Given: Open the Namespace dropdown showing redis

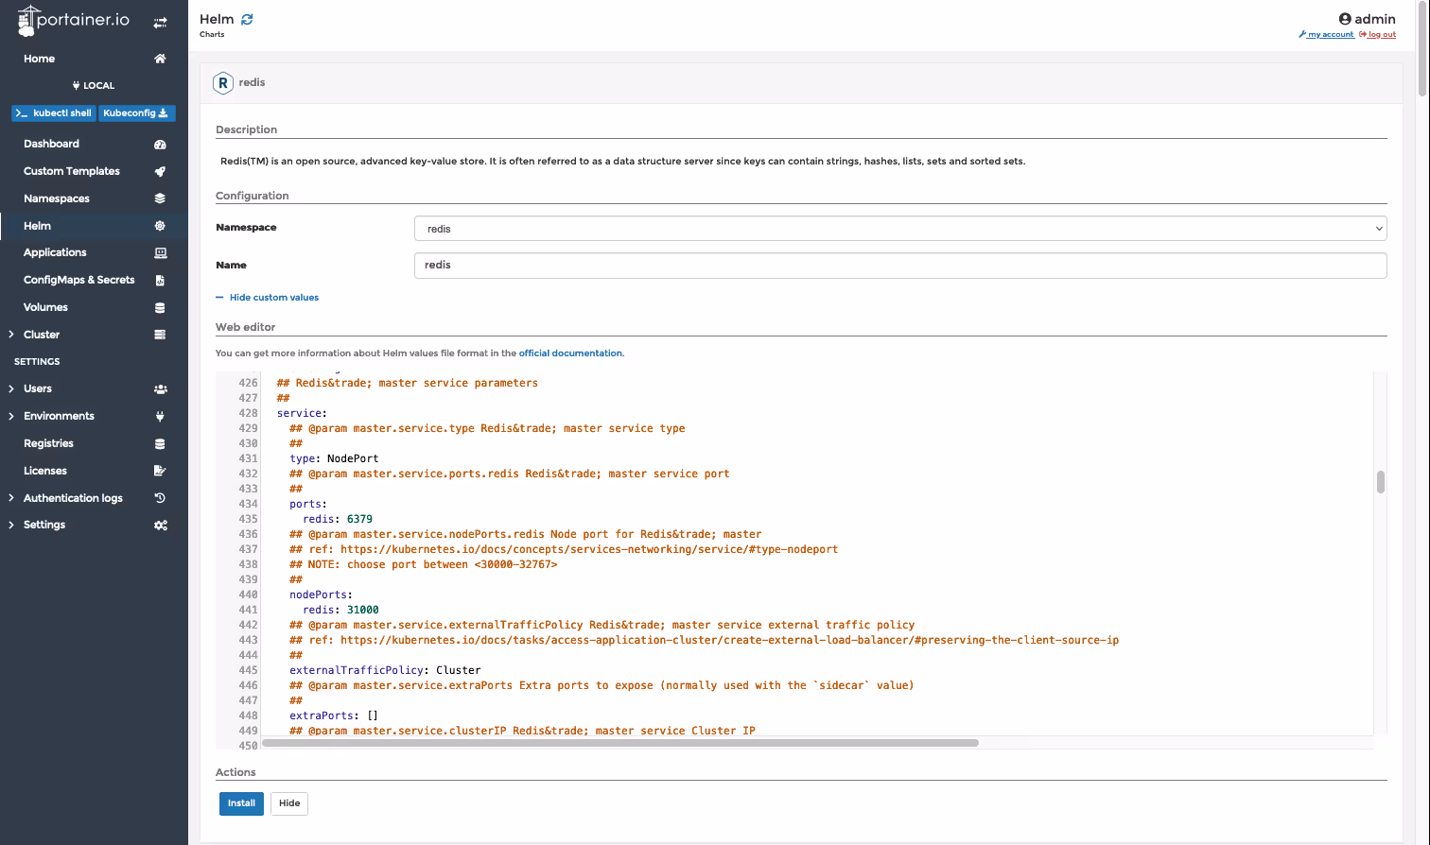Looking at the screenshot, I should 900,229.
